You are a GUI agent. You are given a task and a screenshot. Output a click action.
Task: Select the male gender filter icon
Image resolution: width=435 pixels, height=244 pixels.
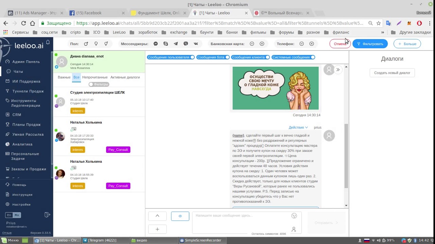click(86, 44)
